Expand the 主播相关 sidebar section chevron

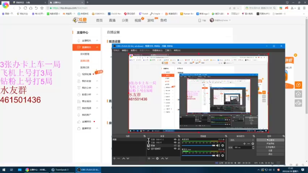point(97,40)
